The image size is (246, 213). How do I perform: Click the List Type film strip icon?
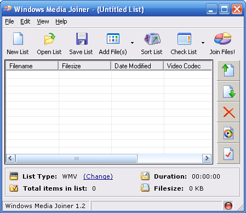pyautogui.click(x=14, y=176)
